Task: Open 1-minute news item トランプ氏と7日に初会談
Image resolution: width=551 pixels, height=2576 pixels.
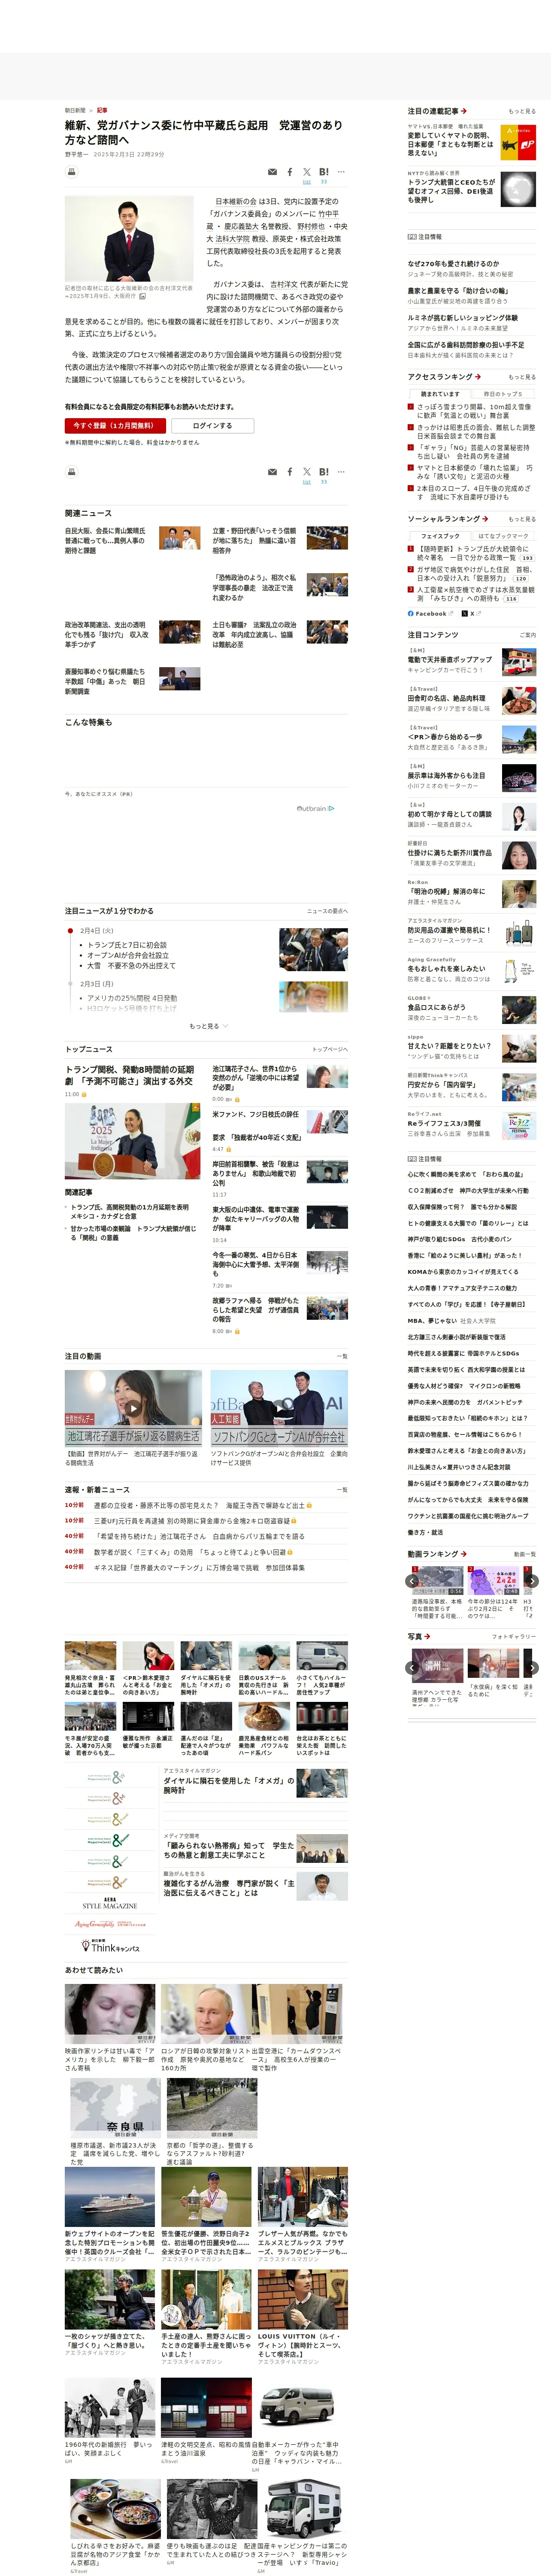Action: [x=127, y=944]
